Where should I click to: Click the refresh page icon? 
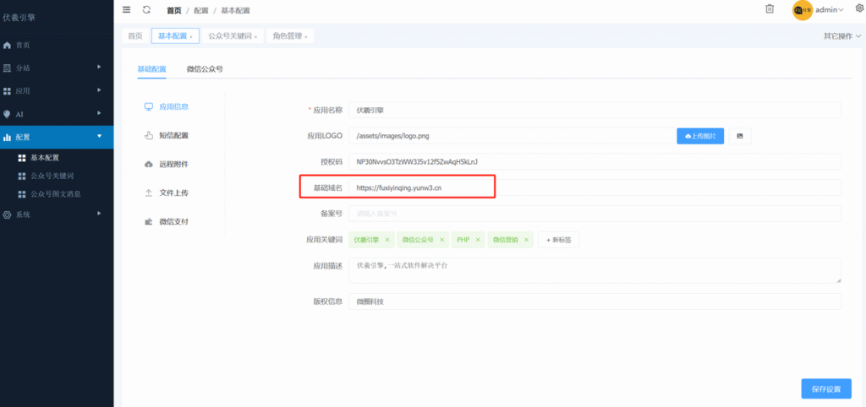146,9
